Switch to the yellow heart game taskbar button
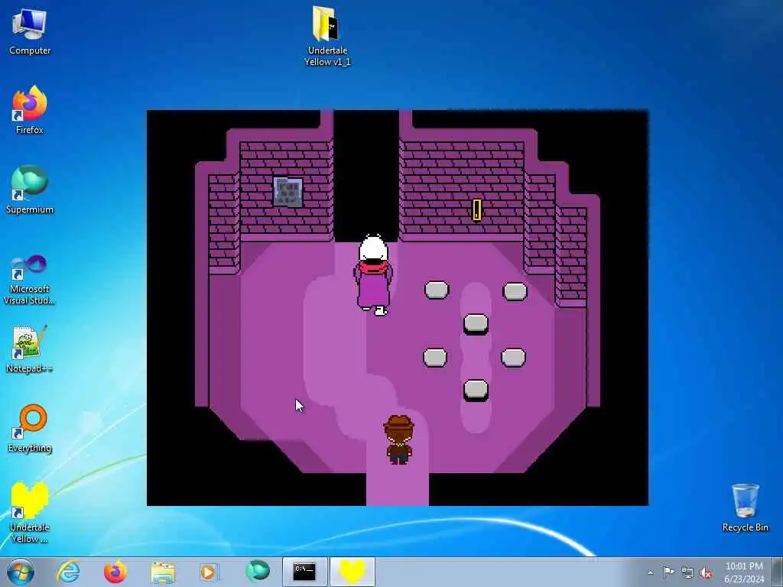The image size is (783, 587). click(x=353, y=572)
